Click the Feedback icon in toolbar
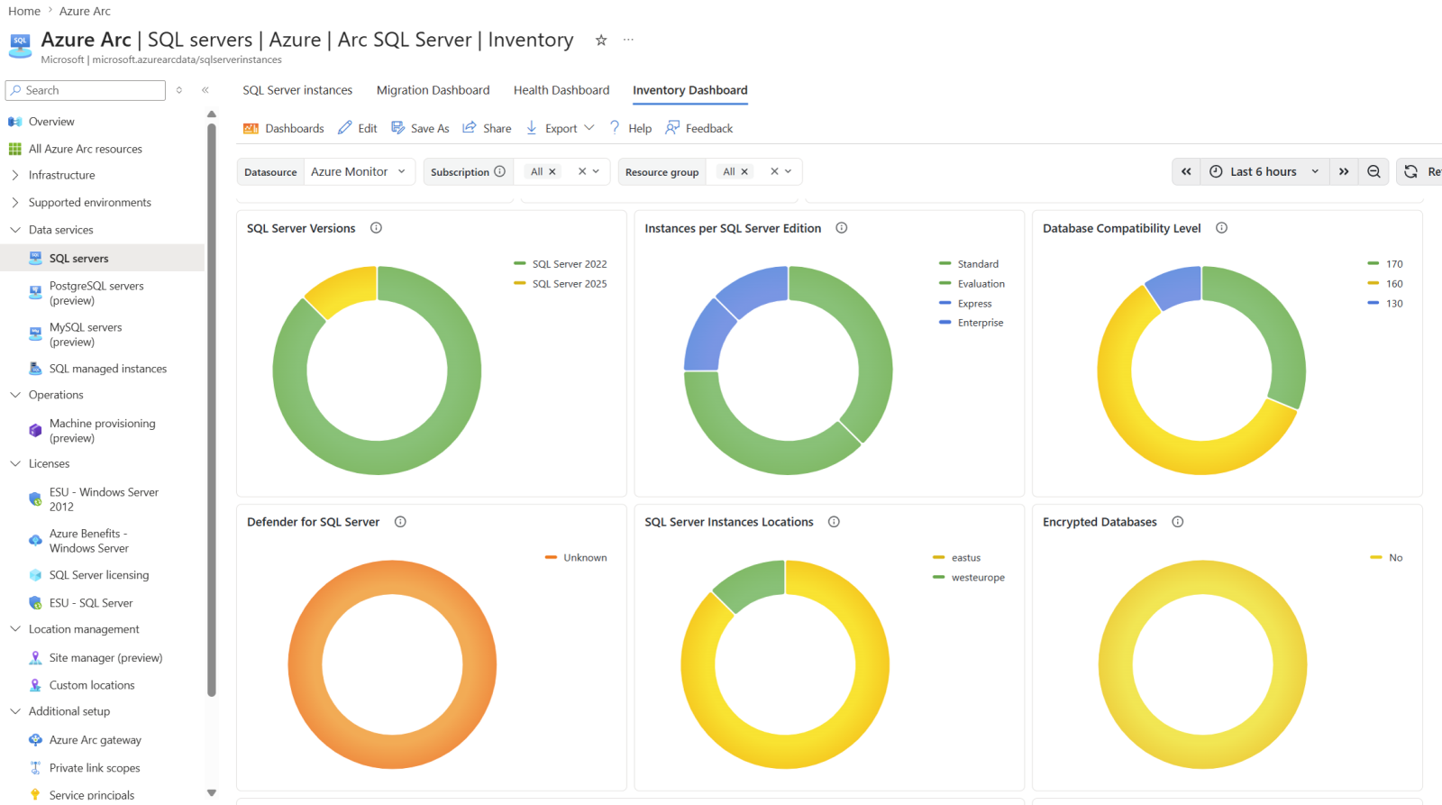Screen dimensions: 1442x805 672,128
